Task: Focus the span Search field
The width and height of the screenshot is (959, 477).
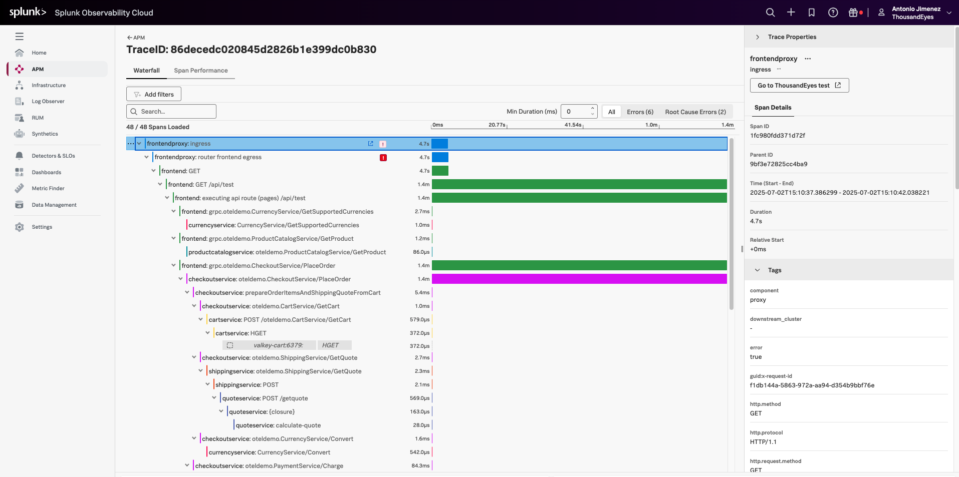Action: coord(171,112)
